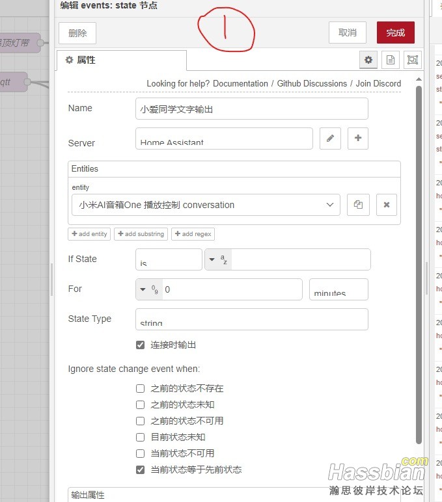
Task: Copy the entity value icon
Action: (x=358, y=205)
